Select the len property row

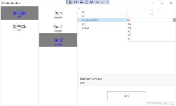coord(102,24)
